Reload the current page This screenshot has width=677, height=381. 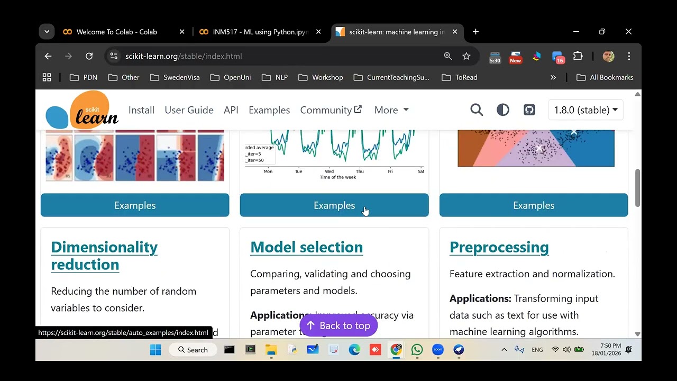click(89, 56)
